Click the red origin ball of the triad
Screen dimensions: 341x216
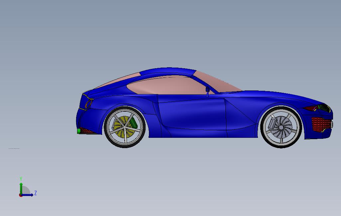click(x=21, y=195)
